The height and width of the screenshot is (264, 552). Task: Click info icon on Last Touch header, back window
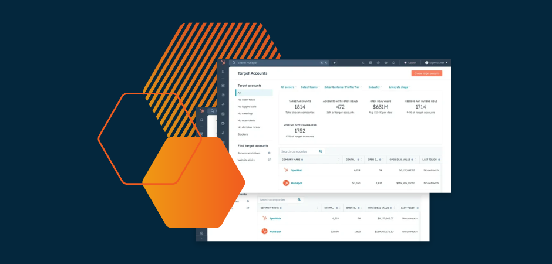pos(417,208)
